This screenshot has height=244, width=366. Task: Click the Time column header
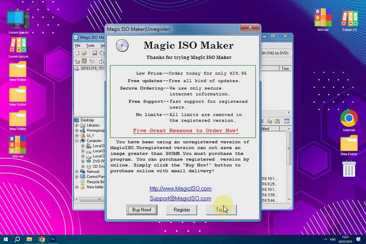[x=285, y=68]
